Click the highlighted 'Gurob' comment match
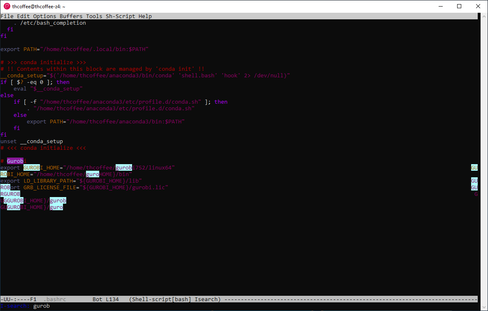The width and height of the screenshot is (488, 311). (x=15, y=161)
